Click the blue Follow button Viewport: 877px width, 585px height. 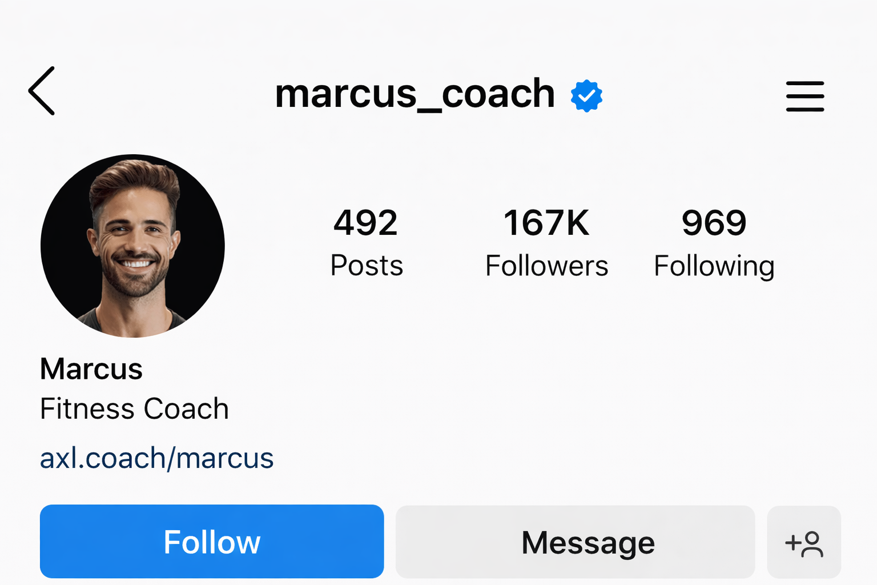pos(212,542)
